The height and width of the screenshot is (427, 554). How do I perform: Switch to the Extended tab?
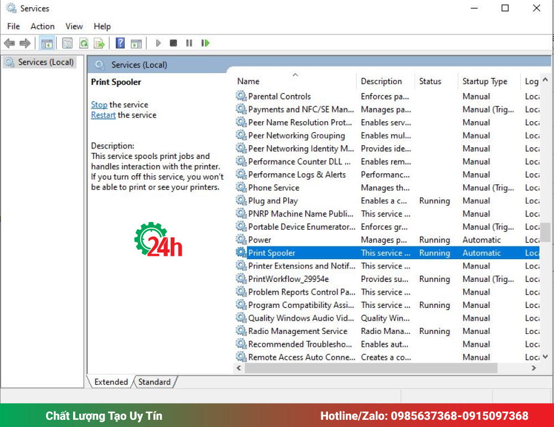pyautogui.click(x=111, y=382)
